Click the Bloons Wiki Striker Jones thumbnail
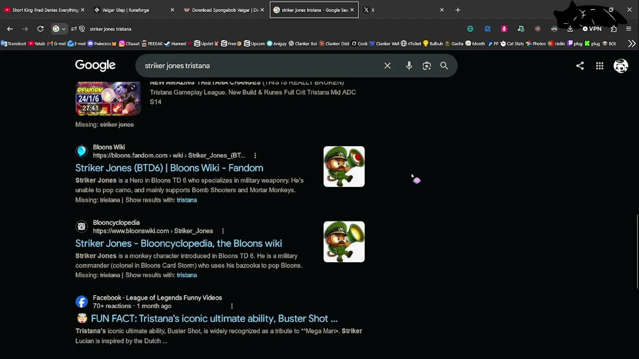The image size is (639, 359). point(344,167)
